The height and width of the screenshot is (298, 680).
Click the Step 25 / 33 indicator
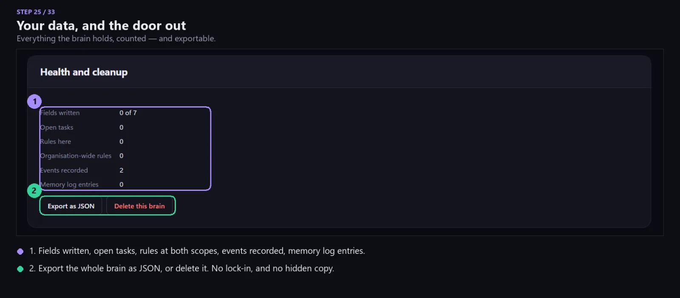click(x=36, y=12)
